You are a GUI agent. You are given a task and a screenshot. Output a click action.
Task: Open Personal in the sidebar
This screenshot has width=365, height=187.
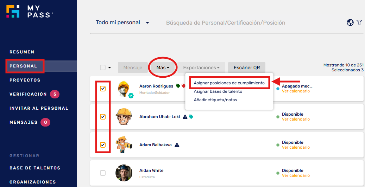coord(23,66)
